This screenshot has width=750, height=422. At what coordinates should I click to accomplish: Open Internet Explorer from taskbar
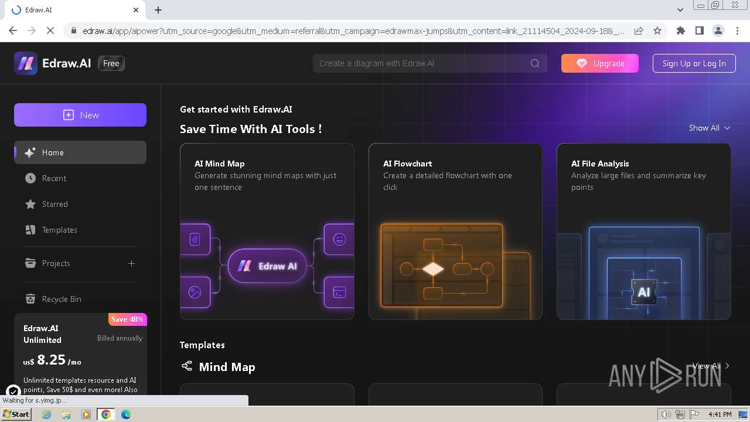coord(46,414)
